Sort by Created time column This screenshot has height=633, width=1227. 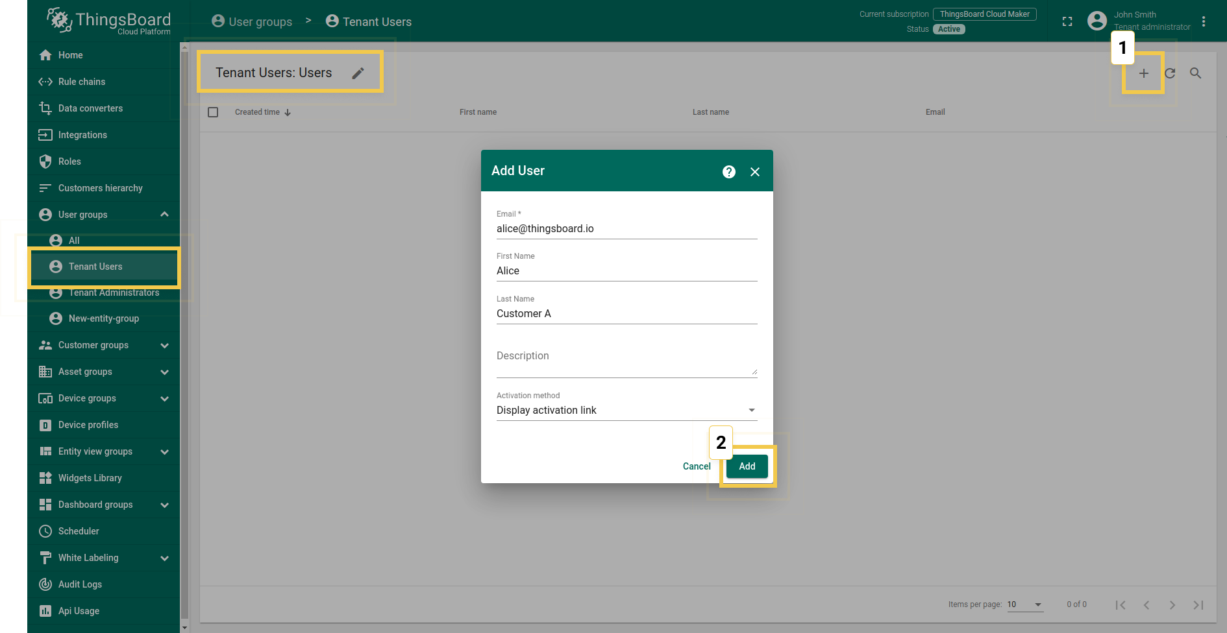(262, 112)
